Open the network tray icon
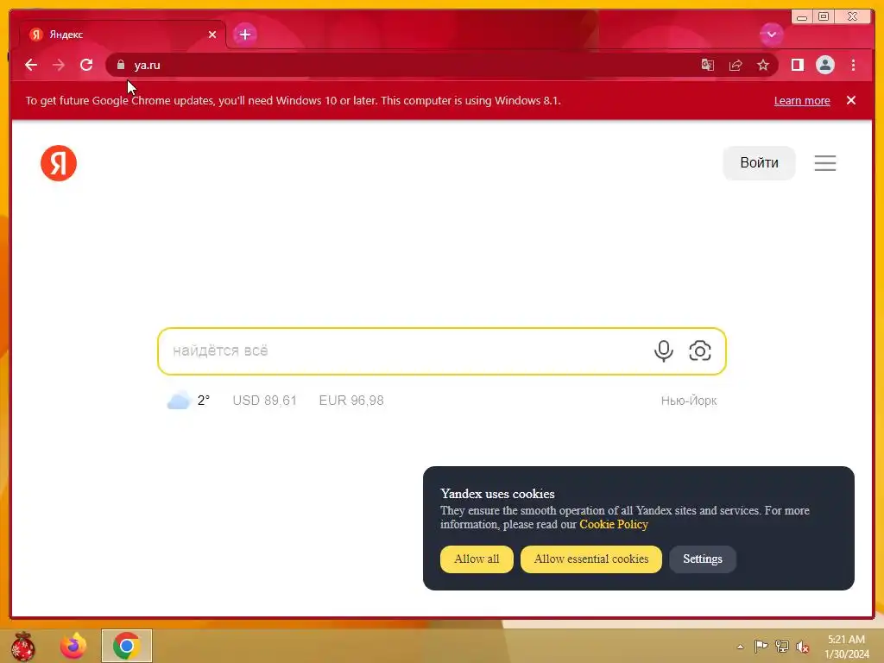 pos(782,647)
